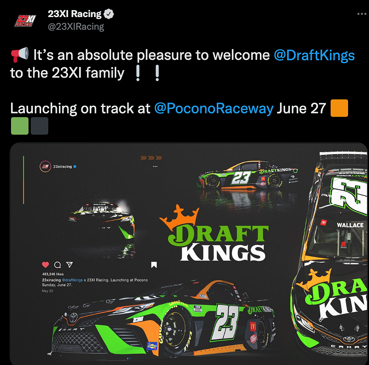Click the 23xiracing Instagram avatar circle
369x365 pixels.
point(45,166)
